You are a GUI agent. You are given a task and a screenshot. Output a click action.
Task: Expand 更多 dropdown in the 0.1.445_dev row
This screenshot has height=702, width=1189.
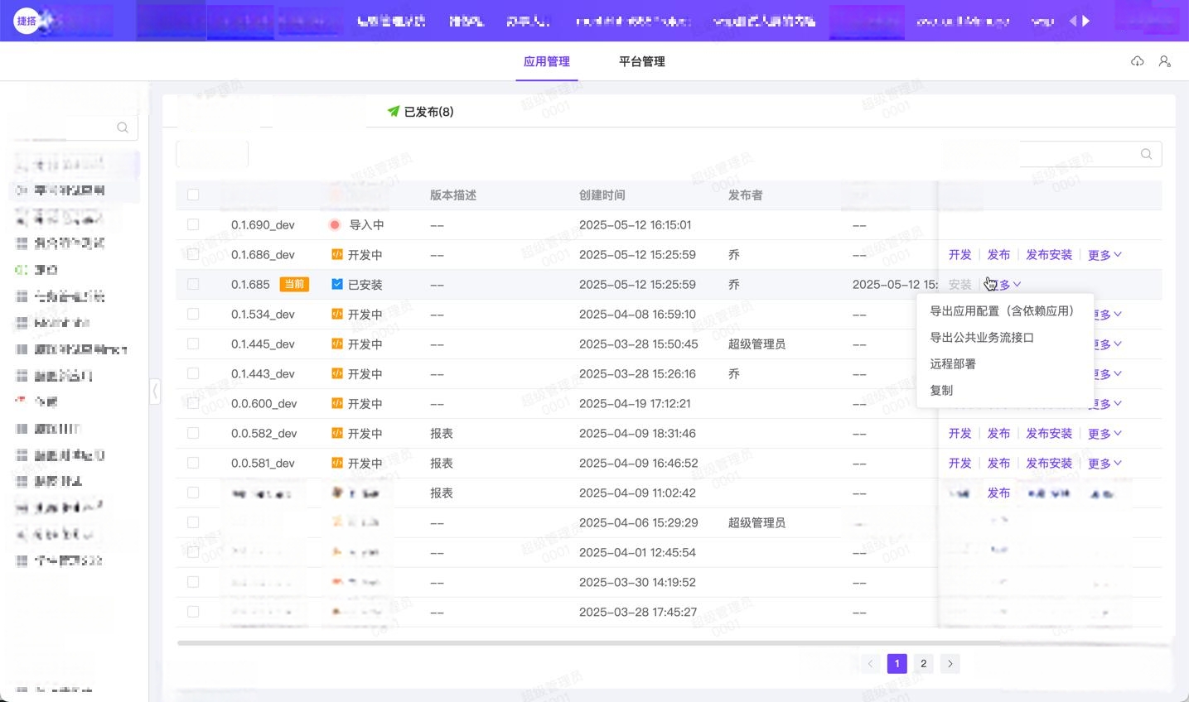(1108, 344)
